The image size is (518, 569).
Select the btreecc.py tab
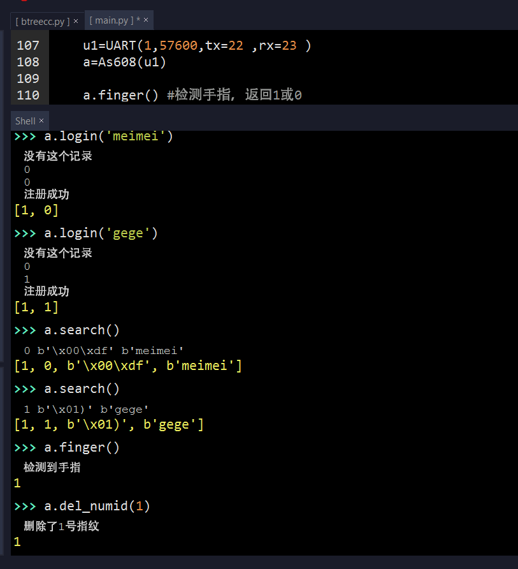click(42, 20)
